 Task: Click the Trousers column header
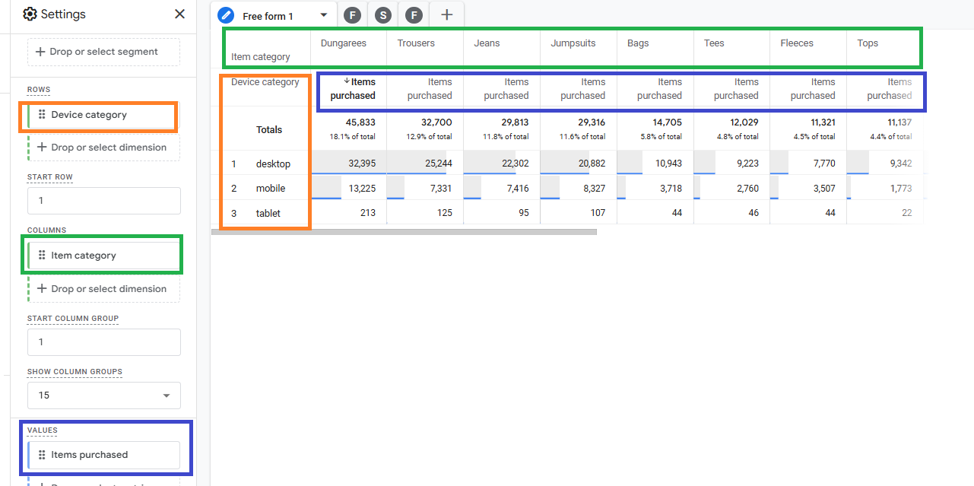415,43
